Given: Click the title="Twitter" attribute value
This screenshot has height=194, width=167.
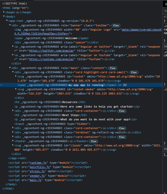Looking at the screenshot, I should point(95,51).
